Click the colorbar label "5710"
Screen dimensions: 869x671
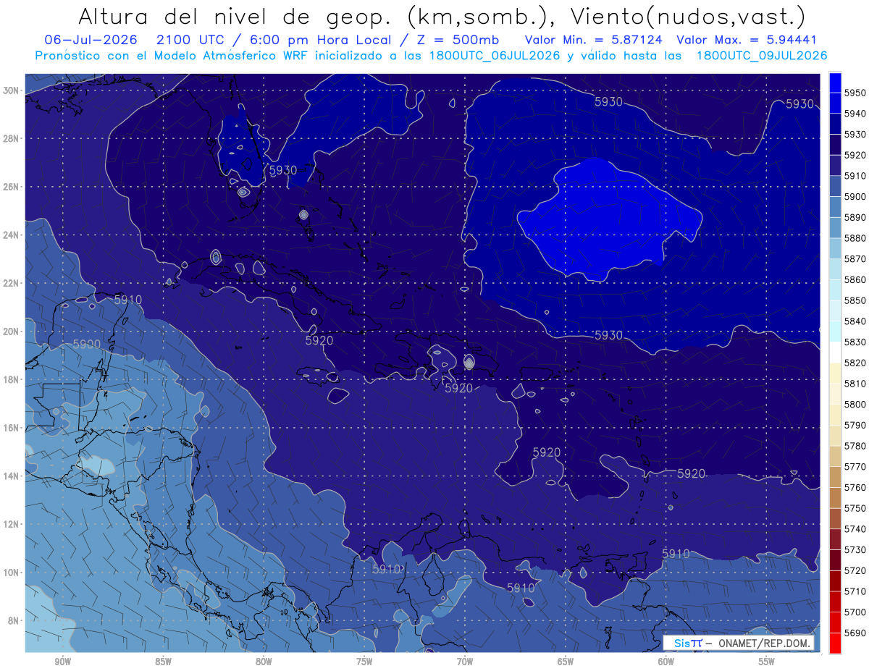[855, 591]
